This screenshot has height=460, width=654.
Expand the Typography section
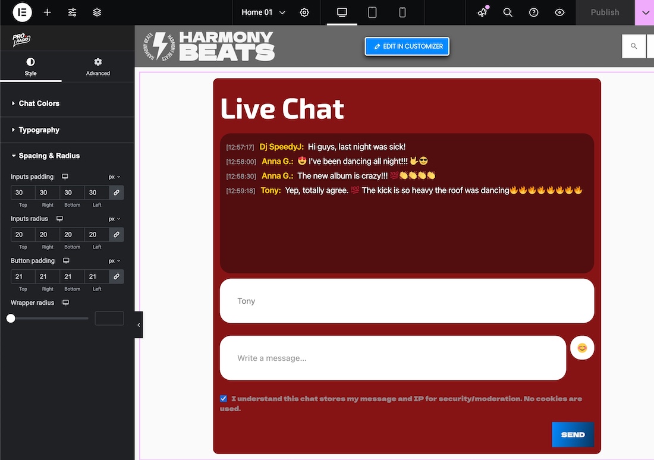[39, 130]
